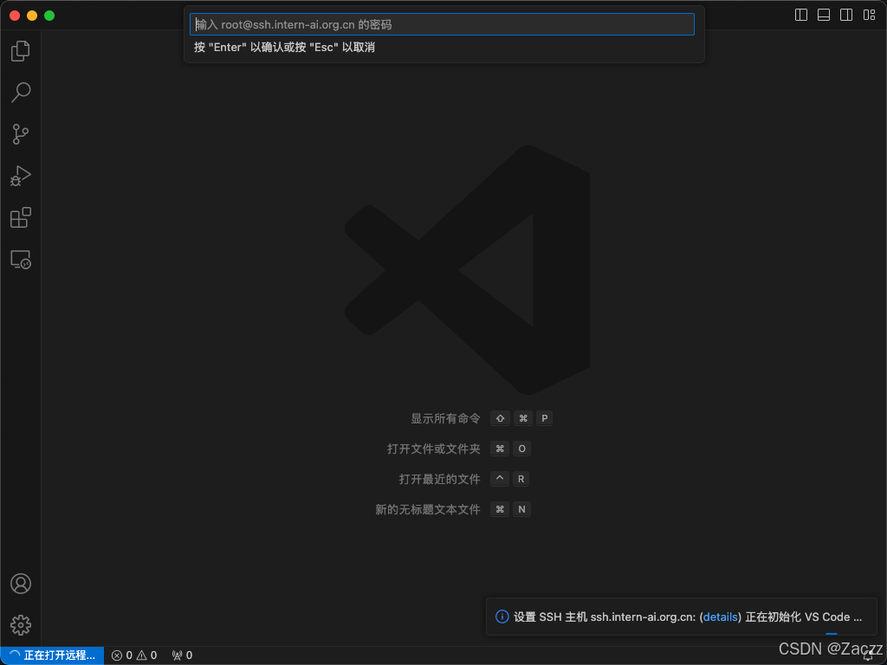Click the 新的无标题文本文件 shortcut label
The width and height of the screenshot is (887, 665).
click(x=428, y=509)
